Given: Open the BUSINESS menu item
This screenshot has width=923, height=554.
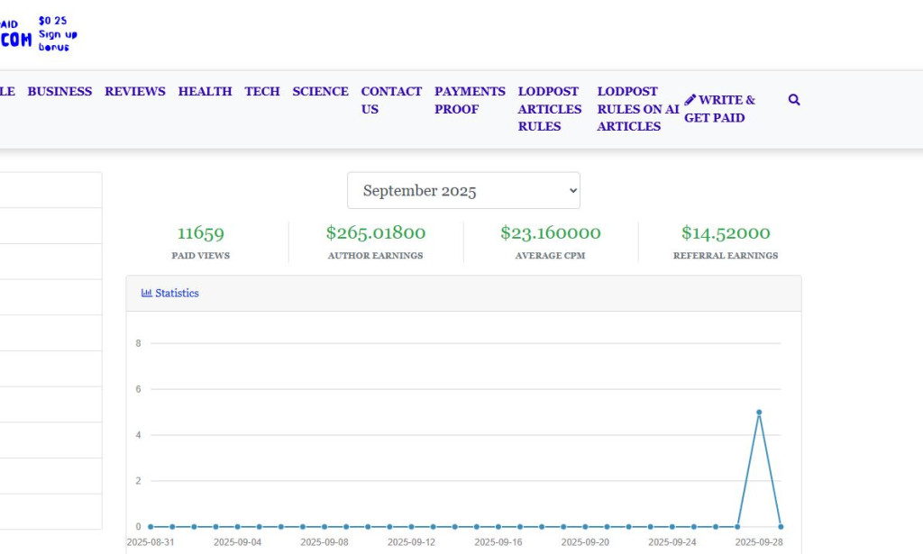Looking at the screenshot, I should click(59, 91).
